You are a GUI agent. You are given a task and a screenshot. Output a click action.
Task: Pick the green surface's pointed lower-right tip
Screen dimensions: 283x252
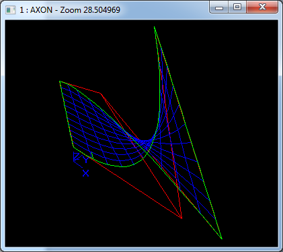tap(222, 239)
